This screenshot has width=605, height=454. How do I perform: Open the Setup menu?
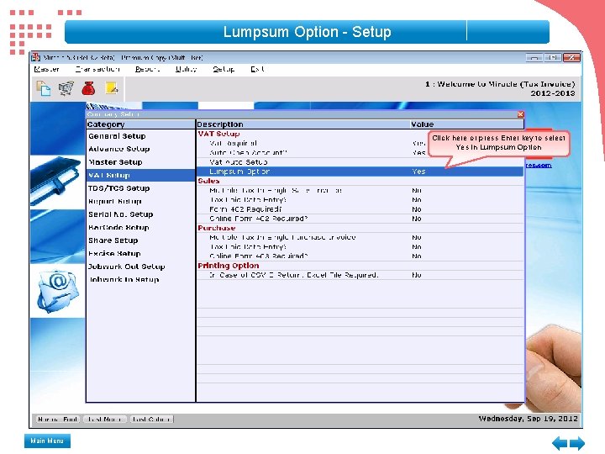pyautogui.click(x=224, y=69)
